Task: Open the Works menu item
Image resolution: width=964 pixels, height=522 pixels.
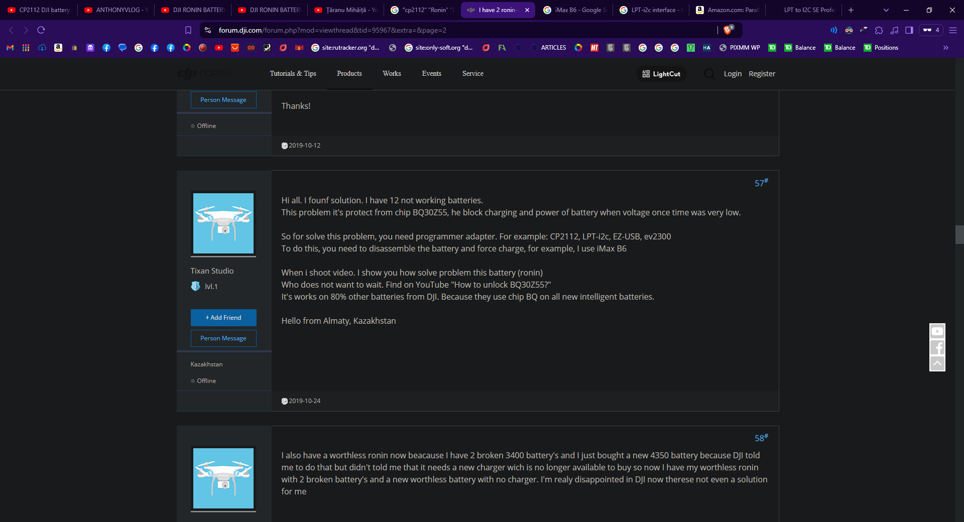Action: click(x=392, y=73)
